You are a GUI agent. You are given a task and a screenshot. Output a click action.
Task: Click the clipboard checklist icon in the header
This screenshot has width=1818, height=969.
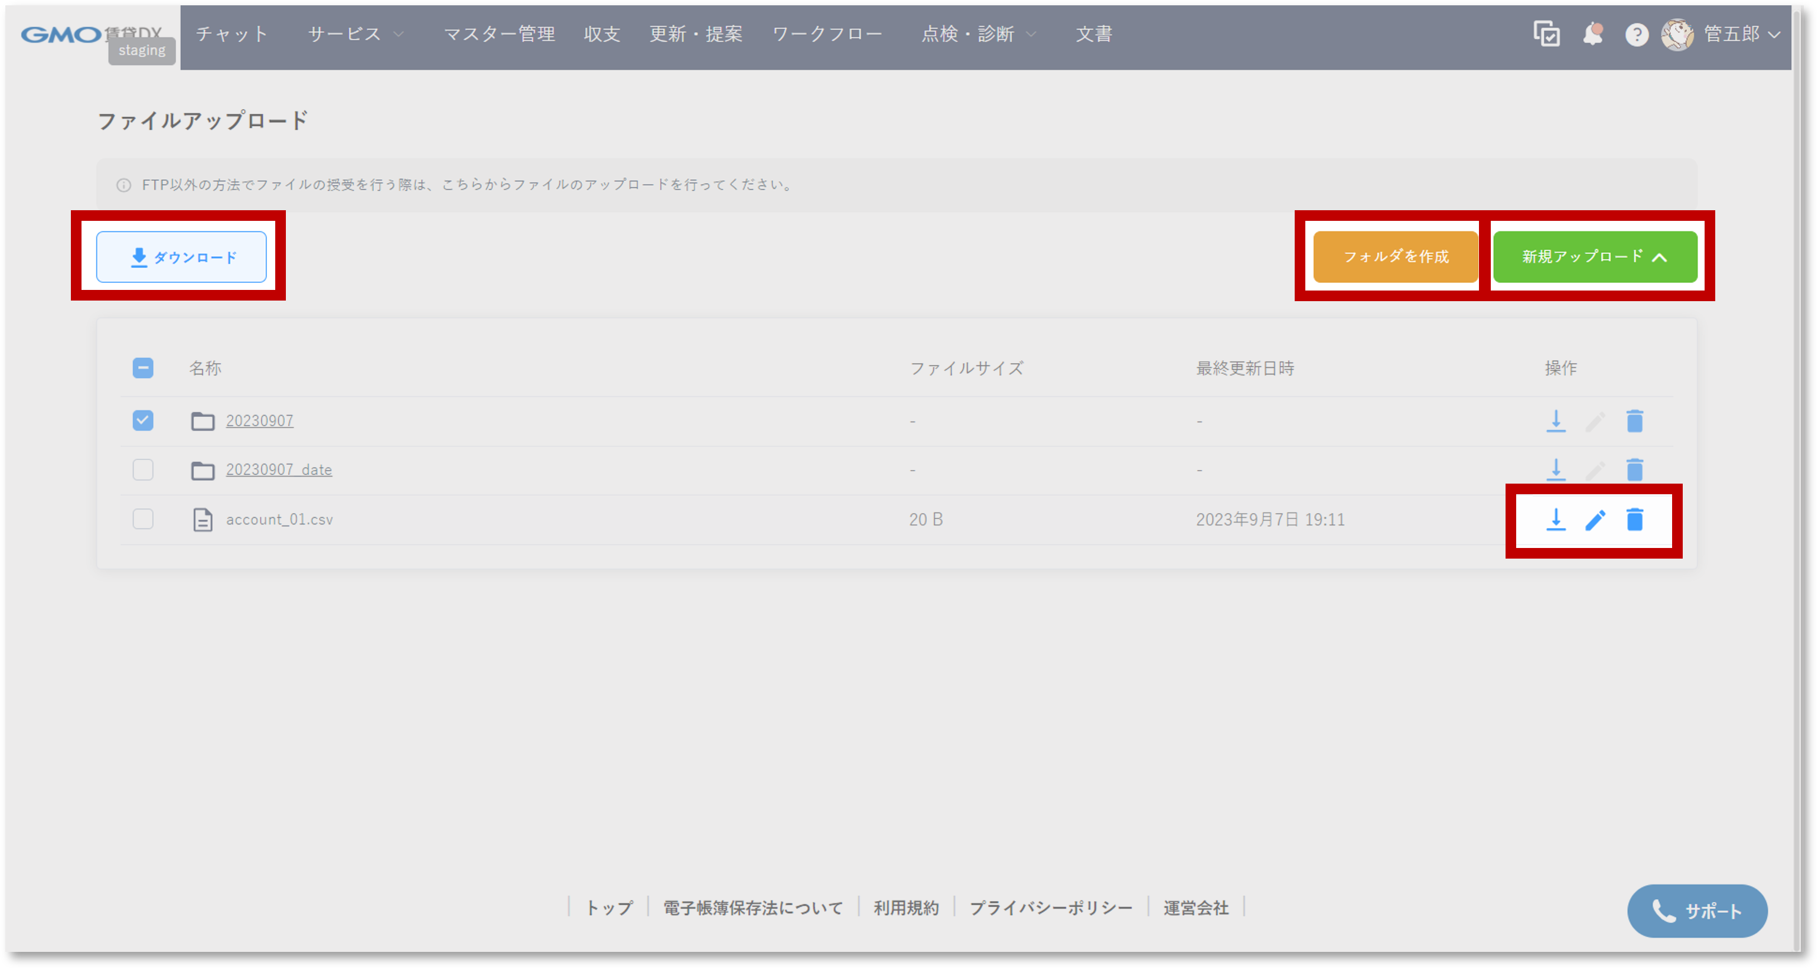point(1546,34)
